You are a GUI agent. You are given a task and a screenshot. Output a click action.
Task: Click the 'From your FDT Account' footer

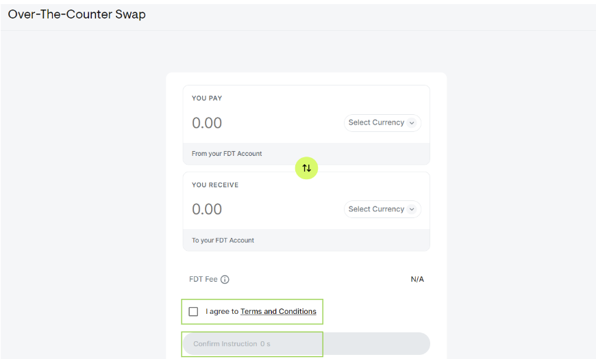(227, 154)
